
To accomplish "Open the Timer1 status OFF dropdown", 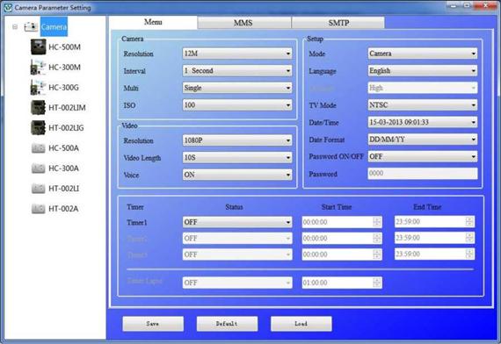I will click(x=237, y=222).
